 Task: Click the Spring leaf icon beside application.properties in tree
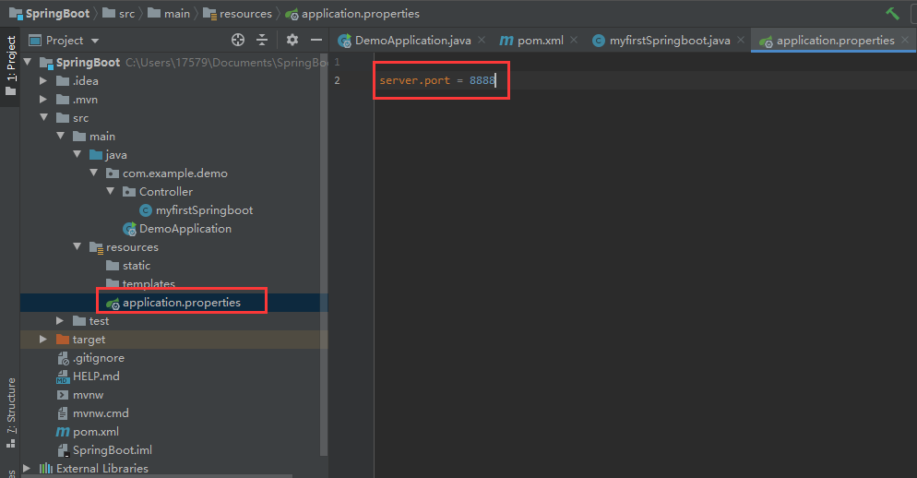click(x=113, y=303)
